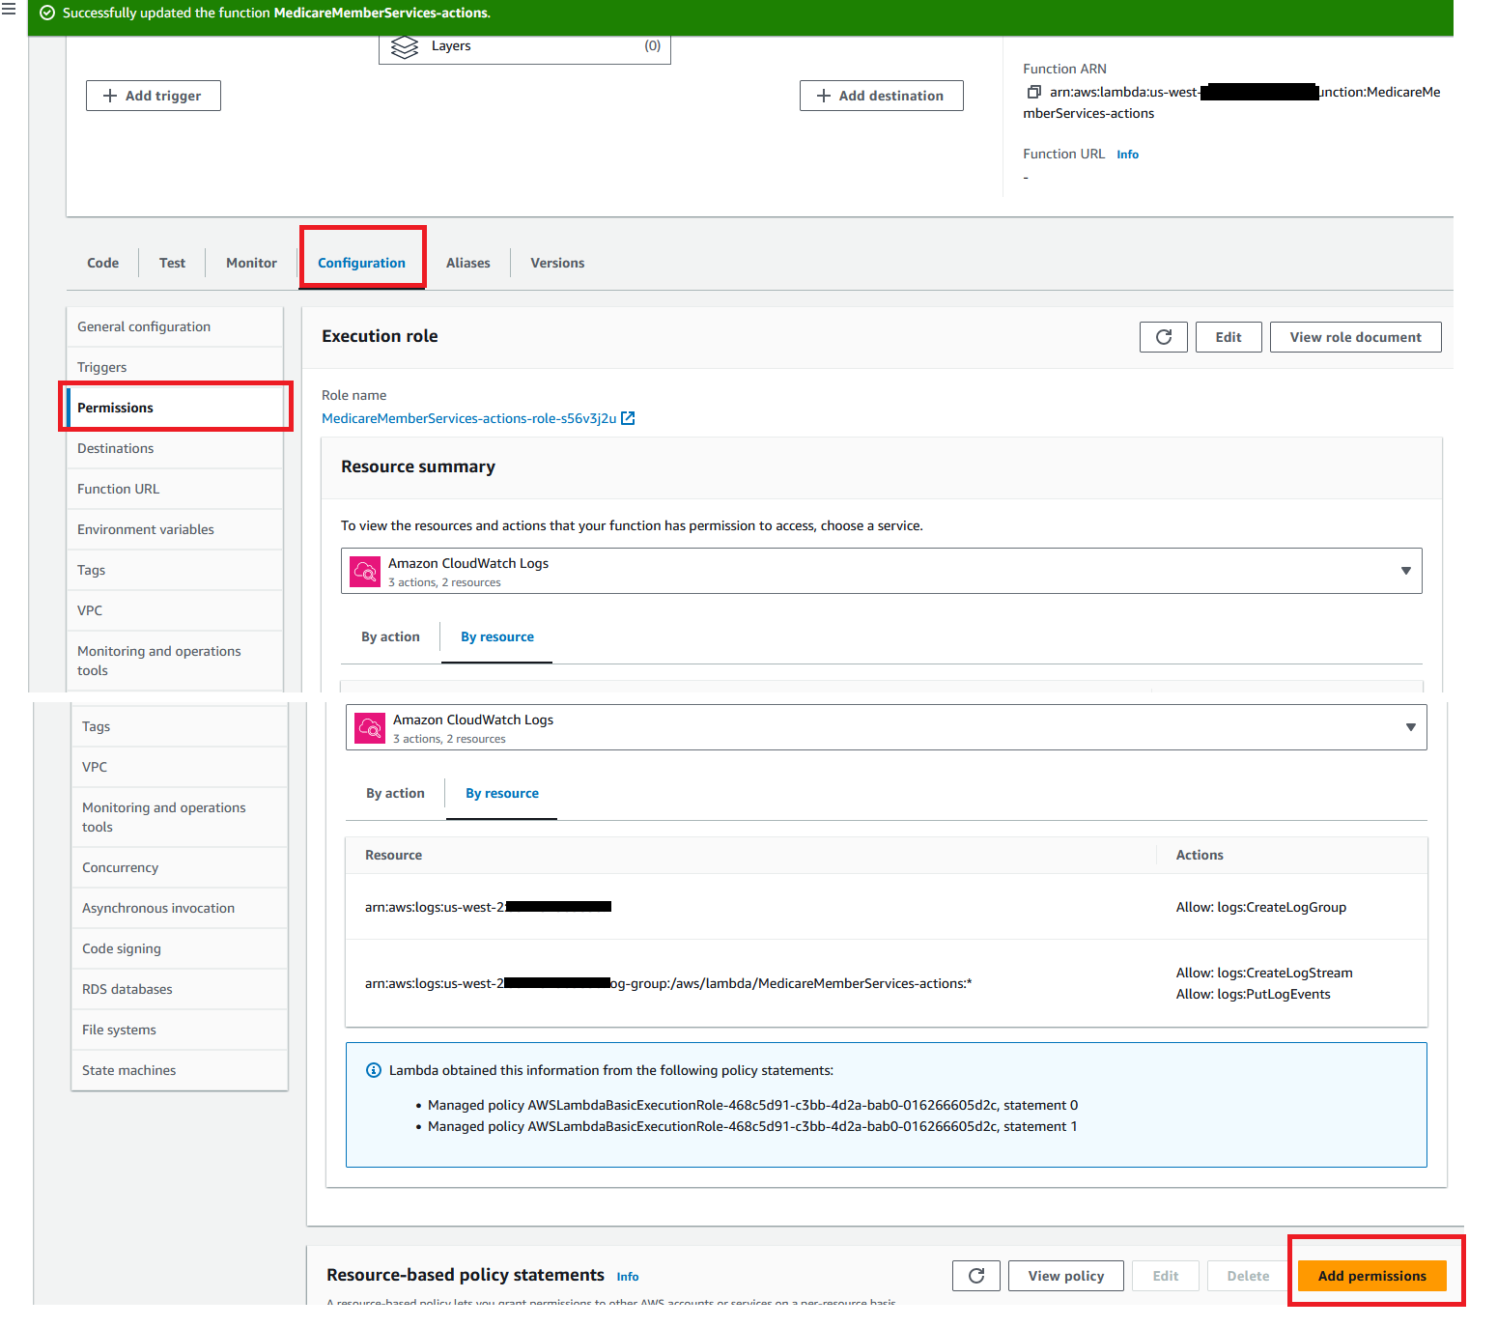Select lower By action tab
Screen dimensions: 1497x1327
pos(395,793)
